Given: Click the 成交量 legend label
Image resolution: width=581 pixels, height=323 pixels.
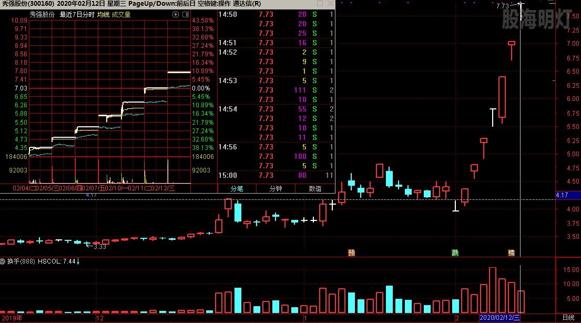Looking at the screenshot, I should [121, 14].
